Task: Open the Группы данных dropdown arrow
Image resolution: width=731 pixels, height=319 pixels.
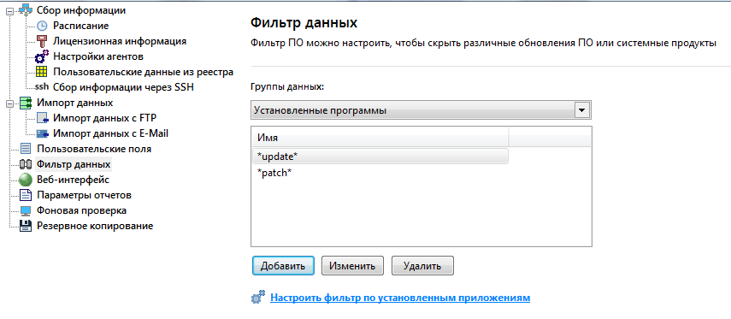Action: point(581,111)
